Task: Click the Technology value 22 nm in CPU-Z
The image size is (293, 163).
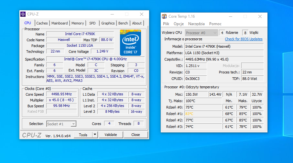Action: click(x=55, y=51)
